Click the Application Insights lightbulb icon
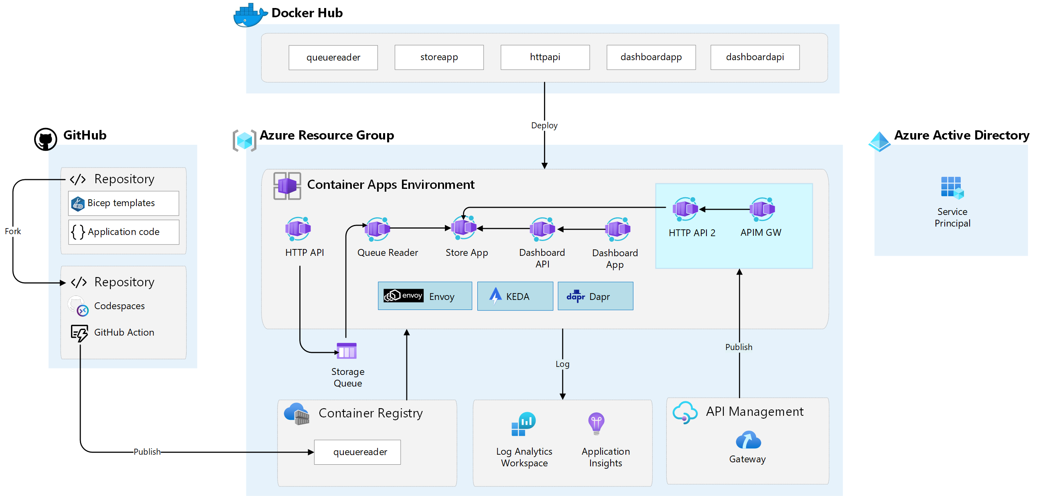The width and height of the screenshot is (1037, 496). tap(596, 423)
